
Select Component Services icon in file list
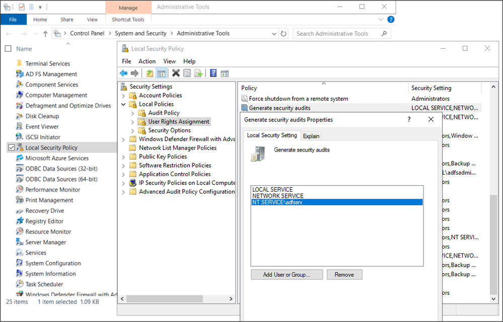click(20, 85)
